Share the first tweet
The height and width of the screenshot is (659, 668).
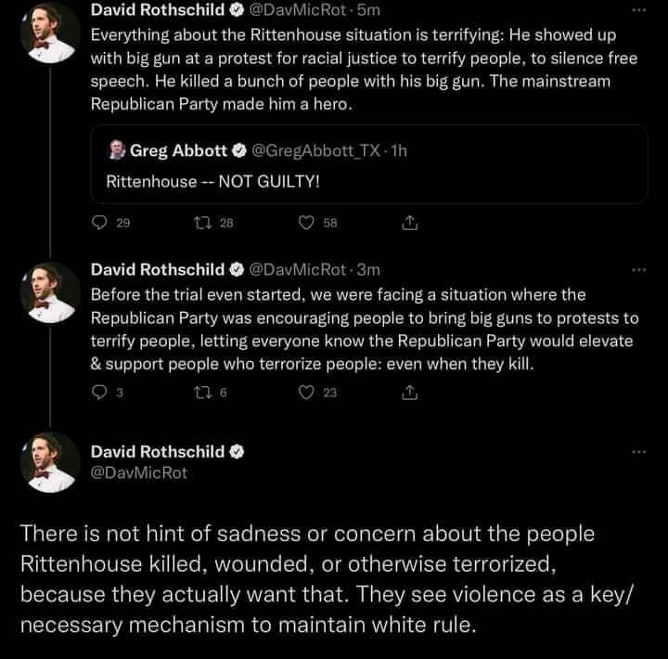(408, 223)
